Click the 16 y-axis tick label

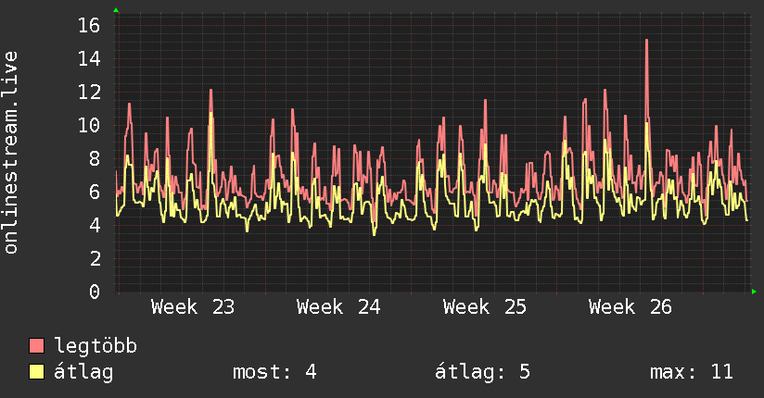pos(89,25)
